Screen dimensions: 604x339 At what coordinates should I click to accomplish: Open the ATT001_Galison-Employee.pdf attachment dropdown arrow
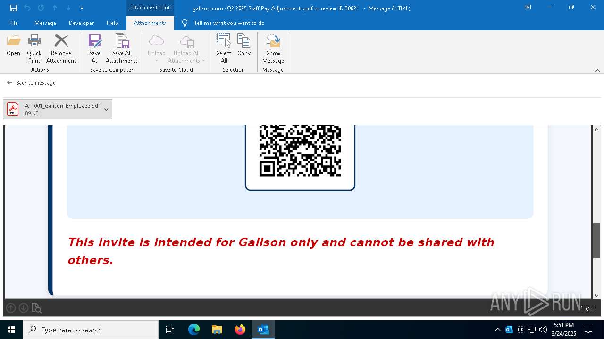(106, 109)
